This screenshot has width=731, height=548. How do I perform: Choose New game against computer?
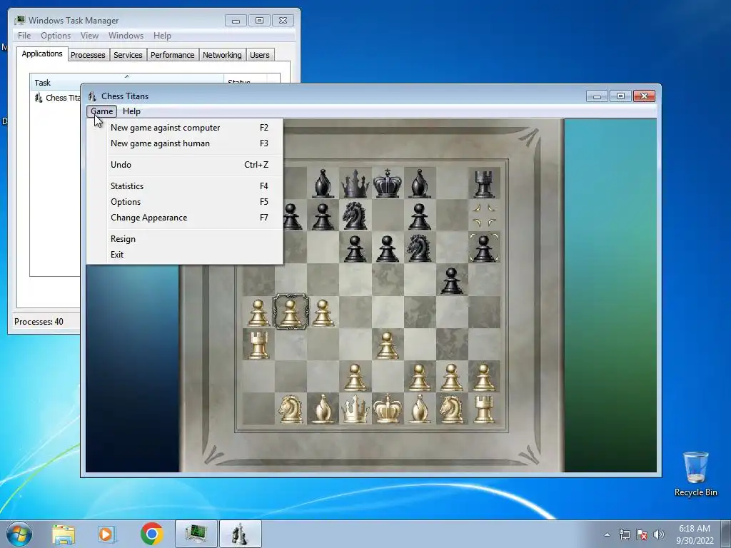[185, 128]
